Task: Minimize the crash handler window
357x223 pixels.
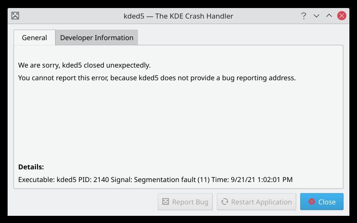Action: click(x=316, y=16)
